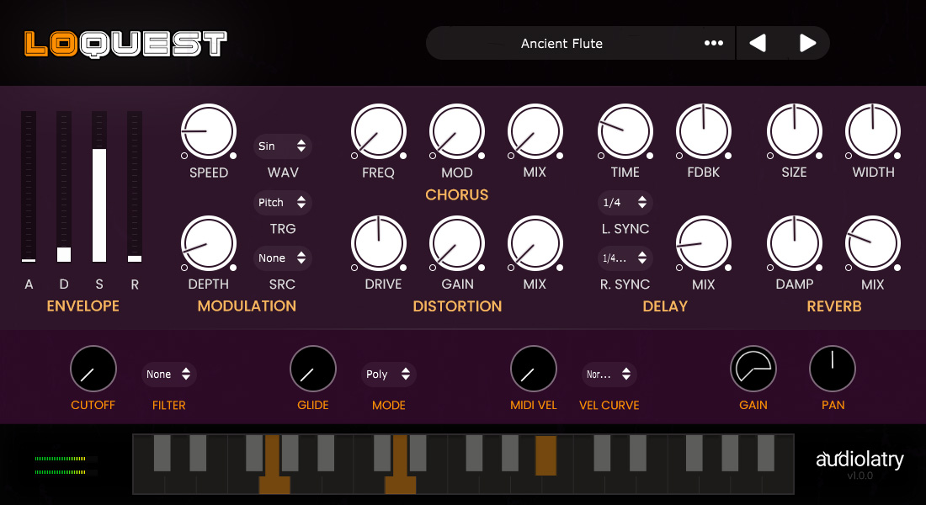This screenshot has height=505, width=926.
Task: Open the SRC dropdown set to None
Action: (x=282, y=258)
